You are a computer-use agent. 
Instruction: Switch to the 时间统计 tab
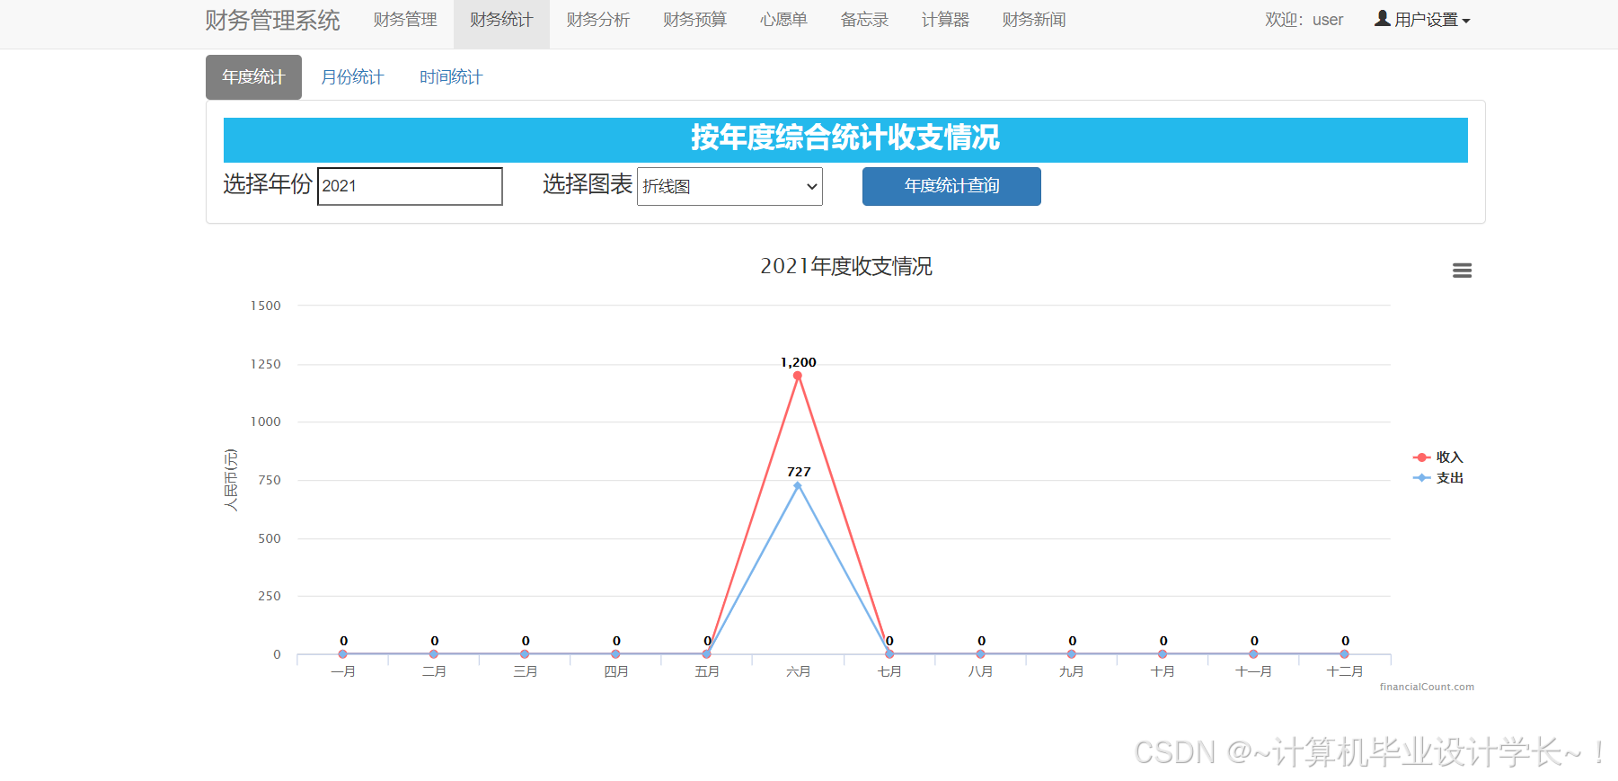(x=451, y=77)
